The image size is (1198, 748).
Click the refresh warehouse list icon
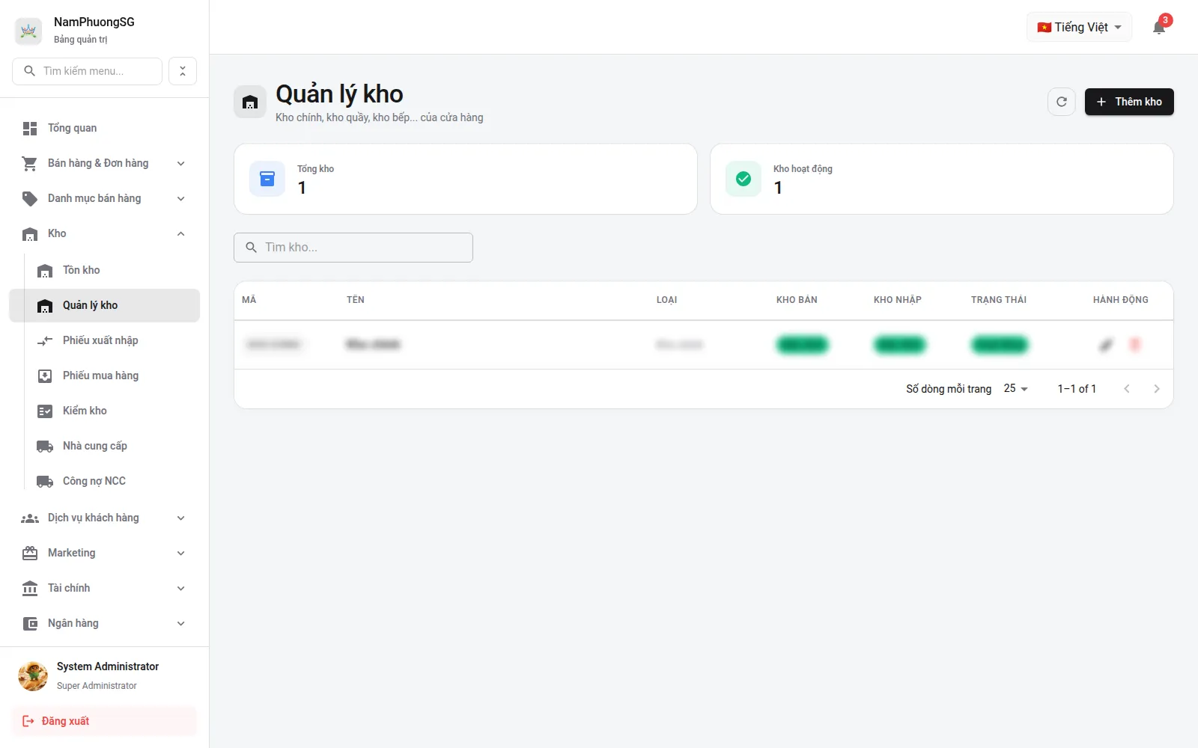[1062, 102]
